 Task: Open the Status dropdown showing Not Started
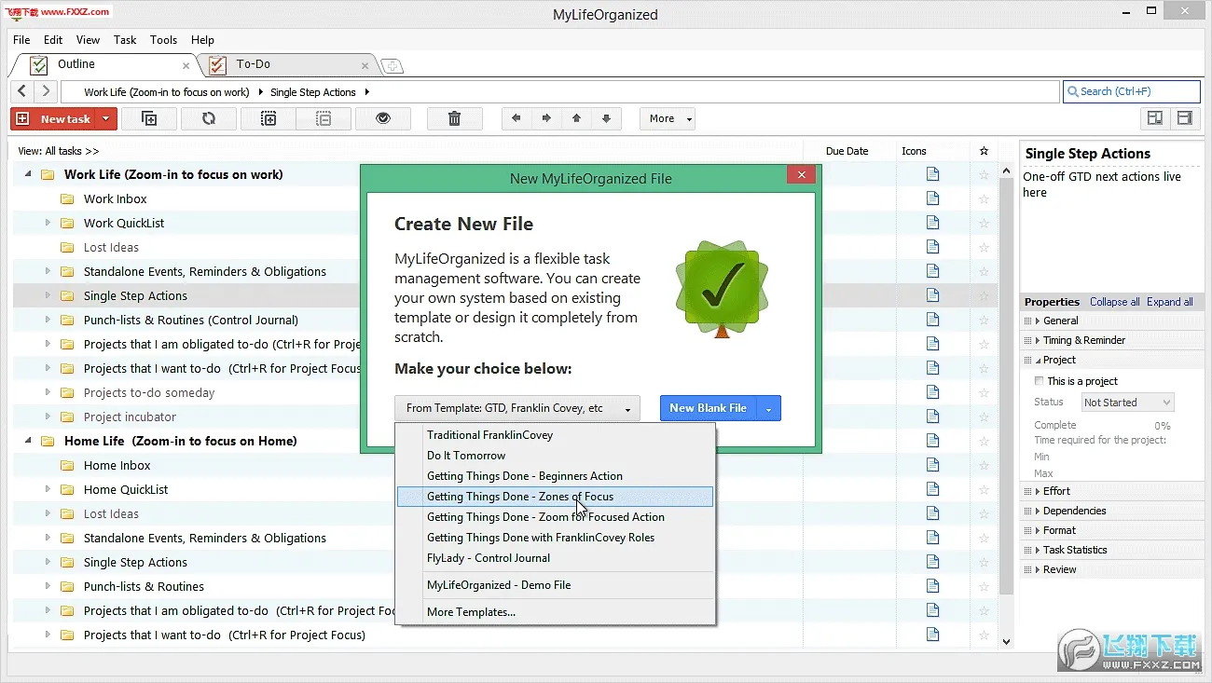point(1127,402)
